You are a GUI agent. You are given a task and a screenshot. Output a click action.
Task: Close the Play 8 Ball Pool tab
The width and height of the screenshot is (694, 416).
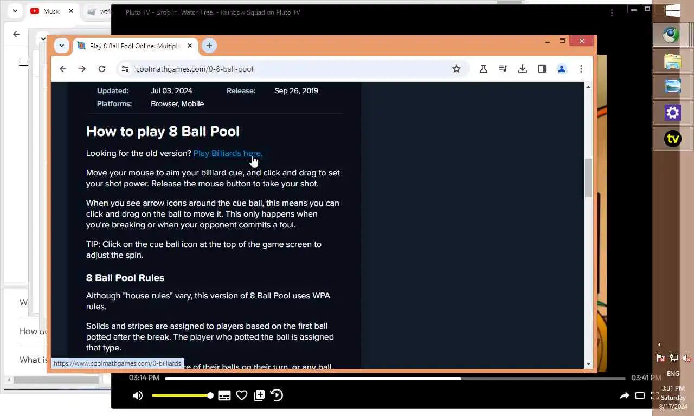click(190, 45)
